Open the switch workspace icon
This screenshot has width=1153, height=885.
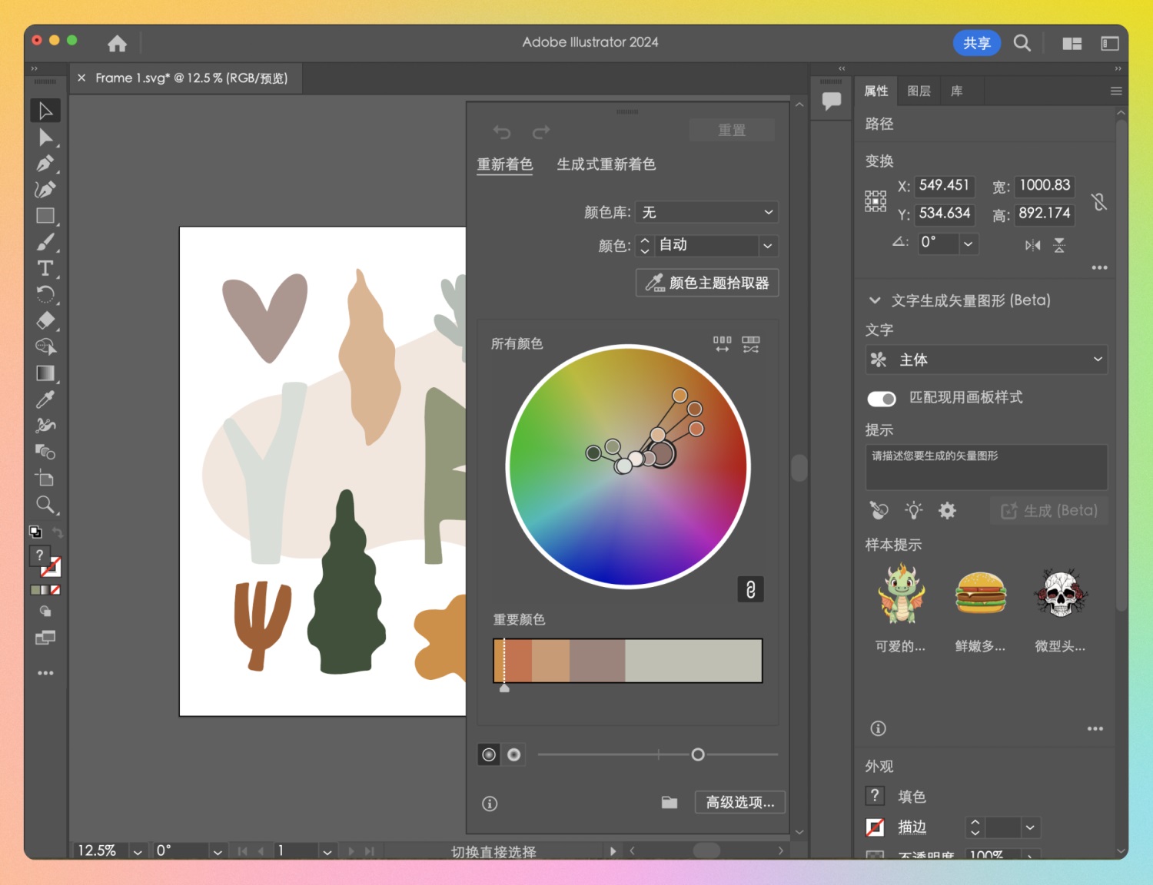1110,44
